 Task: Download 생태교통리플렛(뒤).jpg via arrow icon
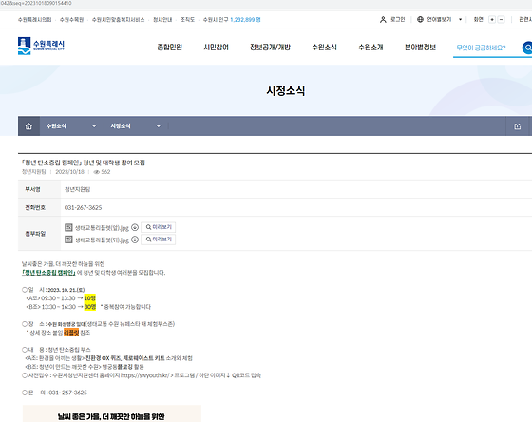tap(135, 240)
